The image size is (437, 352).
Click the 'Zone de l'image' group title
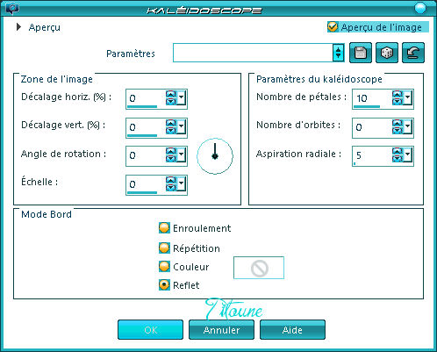click(57, 79)
